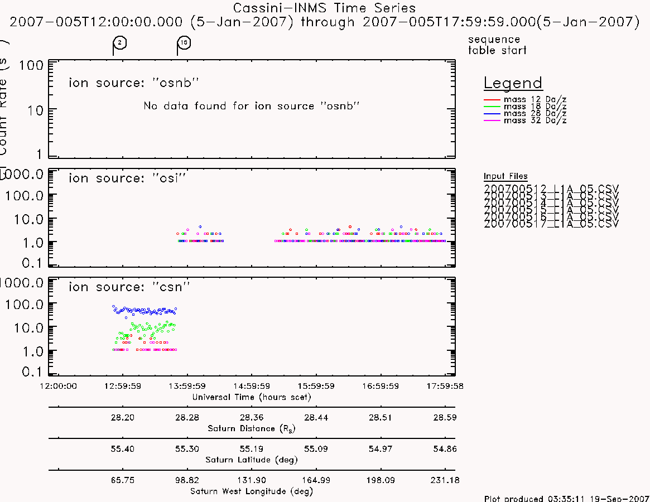Click the Saturn Latitude axis title
650x502 pixels.
point(252,460)
